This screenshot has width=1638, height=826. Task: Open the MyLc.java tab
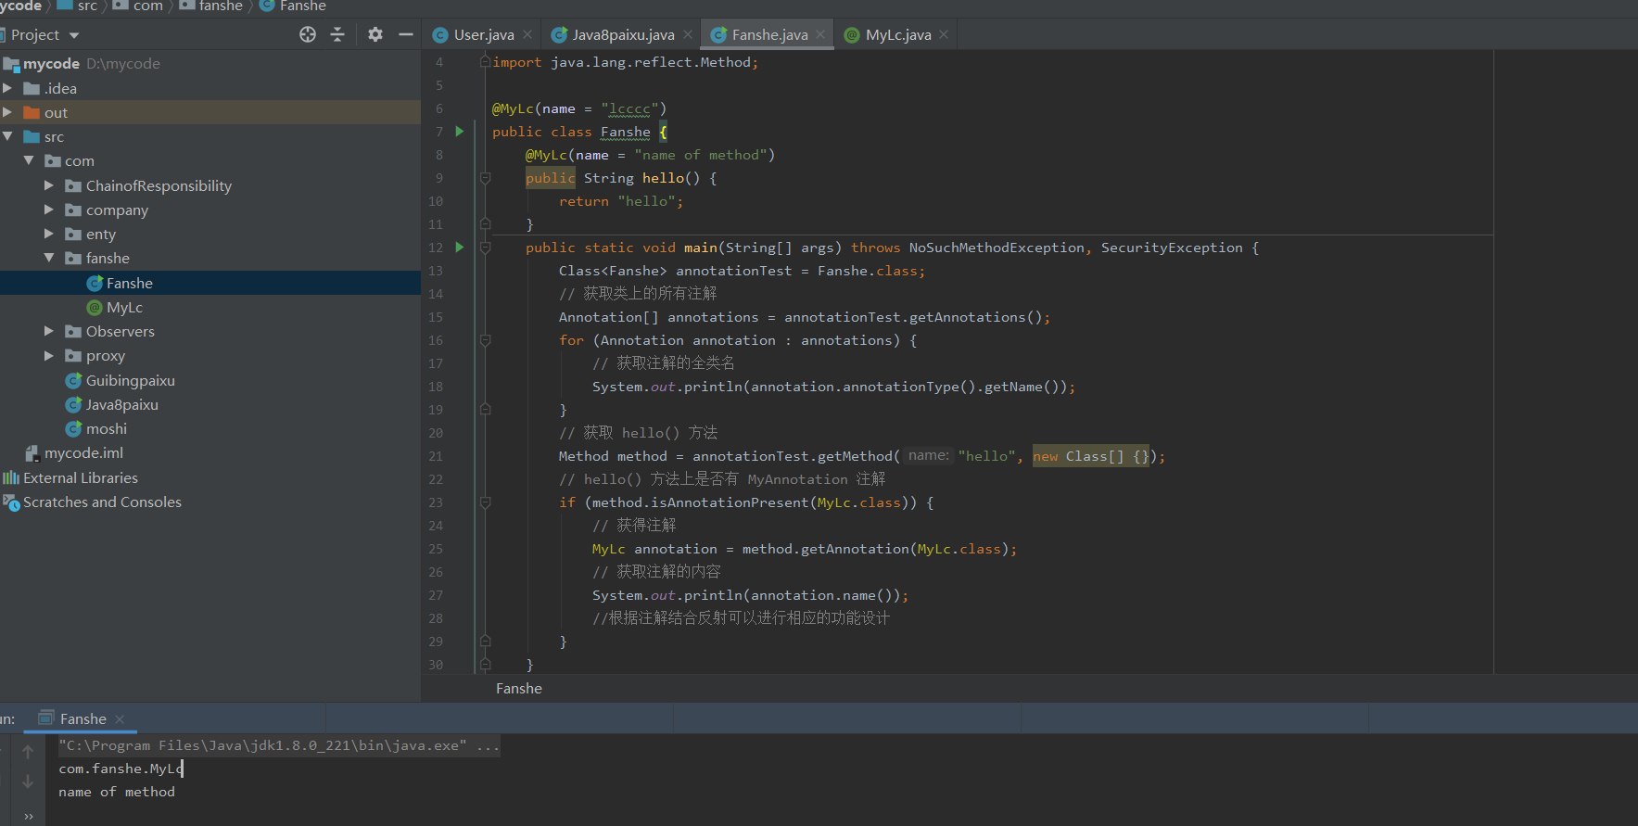pyautogui.click(x=897, y=35)
